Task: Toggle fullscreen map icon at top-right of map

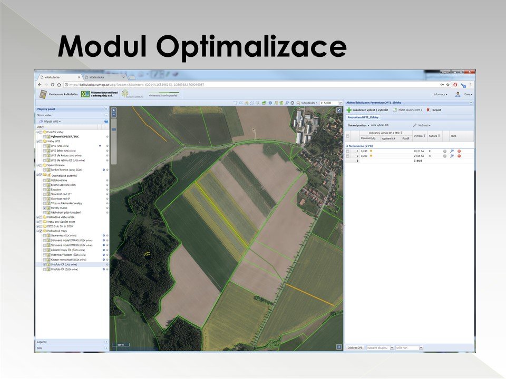Action: tap(340, 110)
